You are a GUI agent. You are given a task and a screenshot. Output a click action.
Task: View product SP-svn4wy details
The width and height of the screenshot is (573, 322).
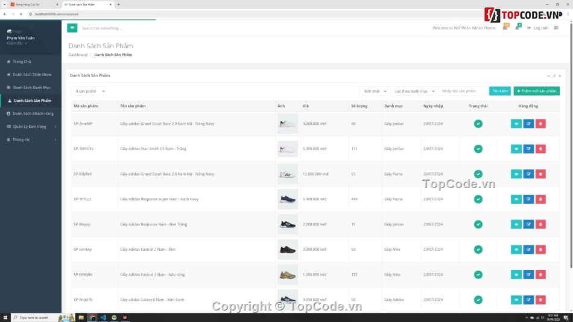516,249
